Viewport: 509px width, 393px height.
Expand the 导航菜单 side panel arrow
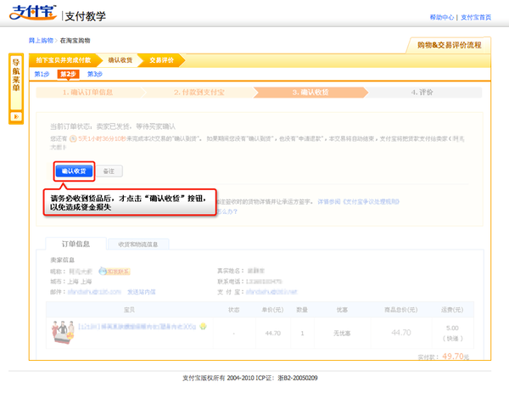click(16, 115)
